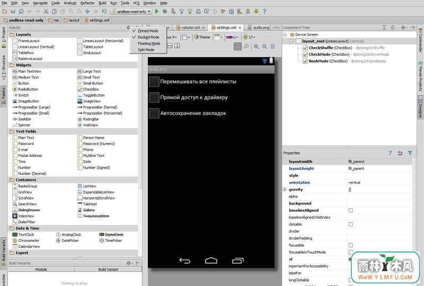Click the Properties filter funnel icon

410,153
